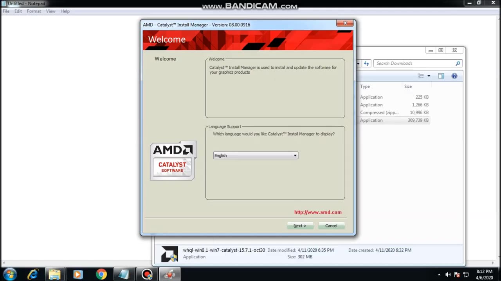The image size is (501, 281).
Task: Close the Downloads Explorer window
Action: [454, 50]
